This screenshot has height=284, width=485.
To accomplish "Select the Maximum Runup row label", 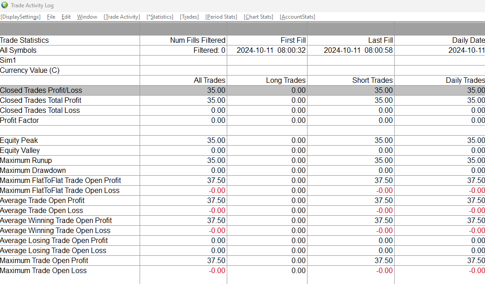I will click(26, 161).
